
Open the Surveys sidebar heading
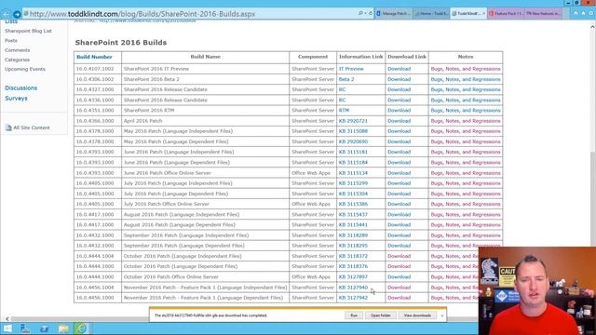pos(16,99)
